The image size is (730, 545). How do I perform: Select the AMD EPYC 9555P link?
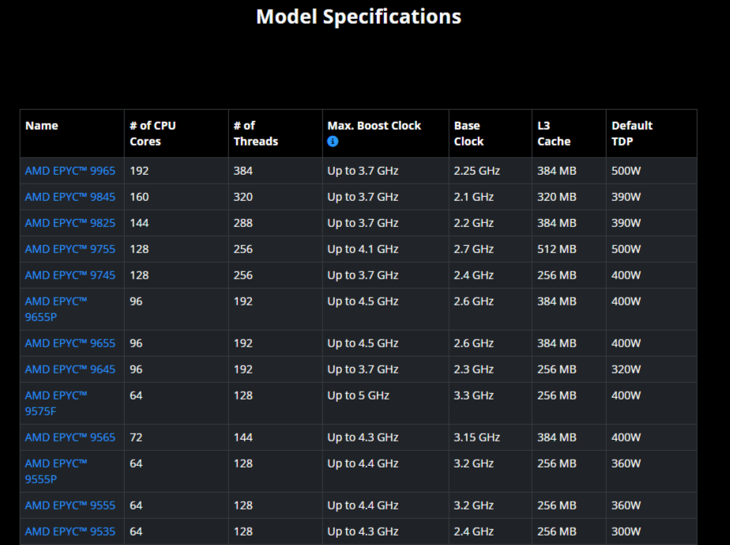[55, 471]
